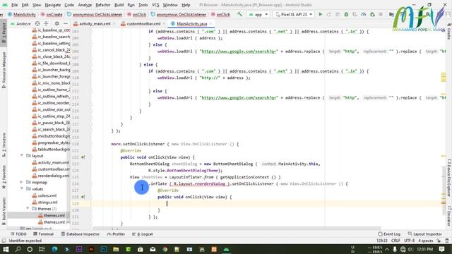Hide the Project panel with minus icon
This screenshot has height=254, width=452.
click(66, 23)
